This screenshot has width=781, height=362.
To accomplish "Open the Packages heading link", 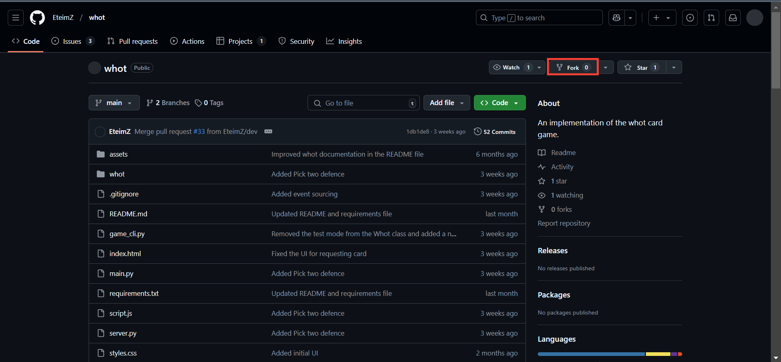I will [554, 295].
